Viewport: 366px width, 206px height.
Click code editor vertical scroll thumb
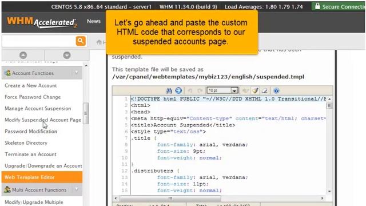tap(329, 106)
